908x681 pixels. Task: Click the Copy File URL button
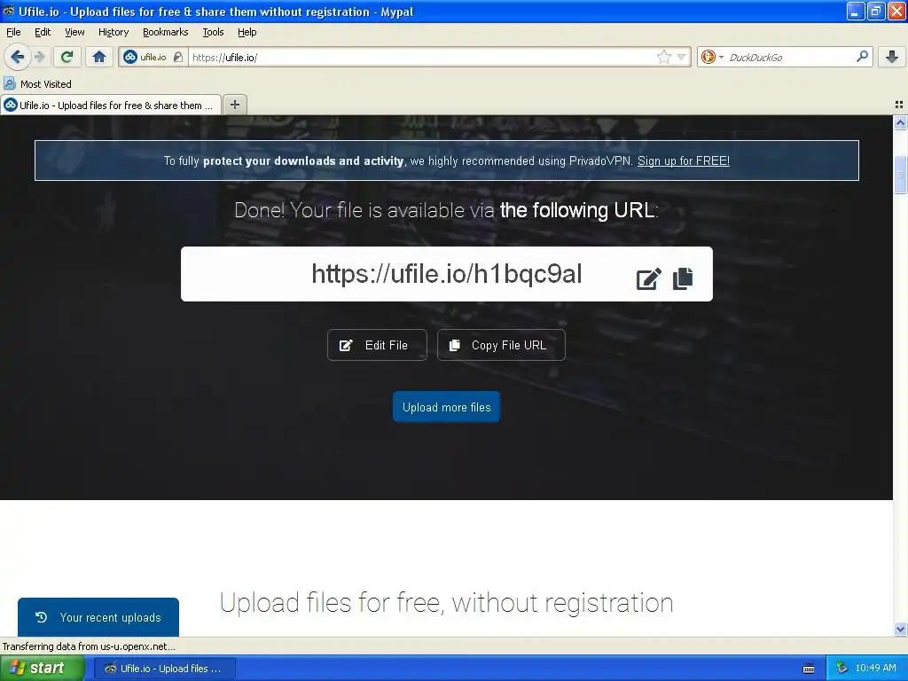click(x=501, y=345)
